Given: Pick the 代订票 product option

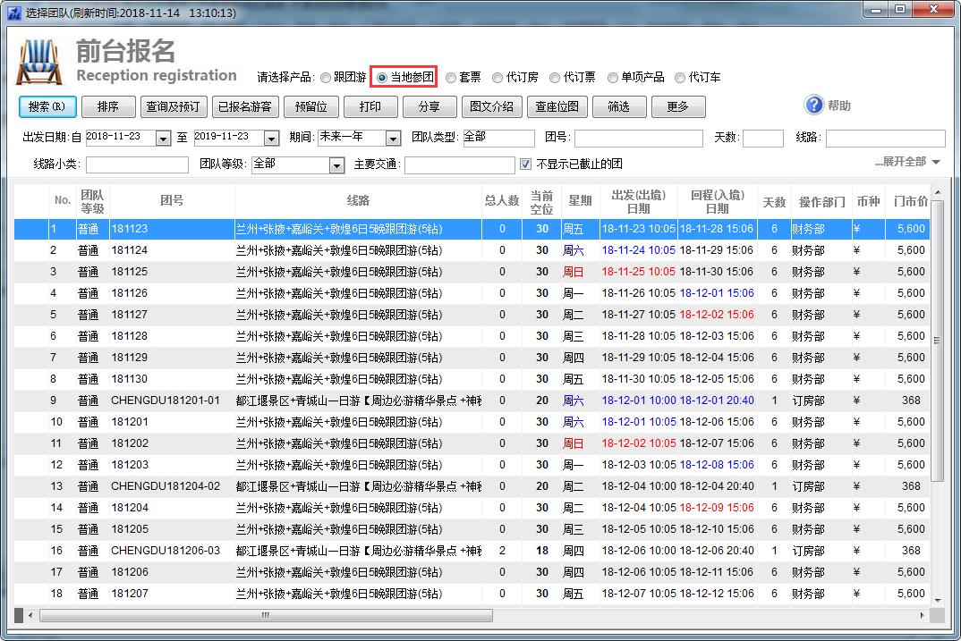Looking at the screenshot, I should [x=555, y=78].
